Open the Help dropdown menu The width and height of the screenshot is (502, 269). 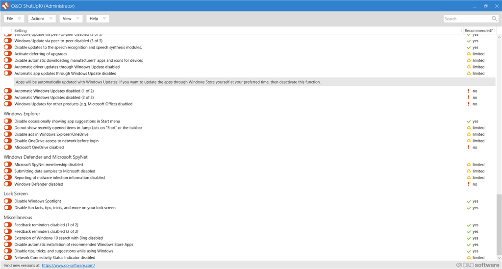[98, 19]
